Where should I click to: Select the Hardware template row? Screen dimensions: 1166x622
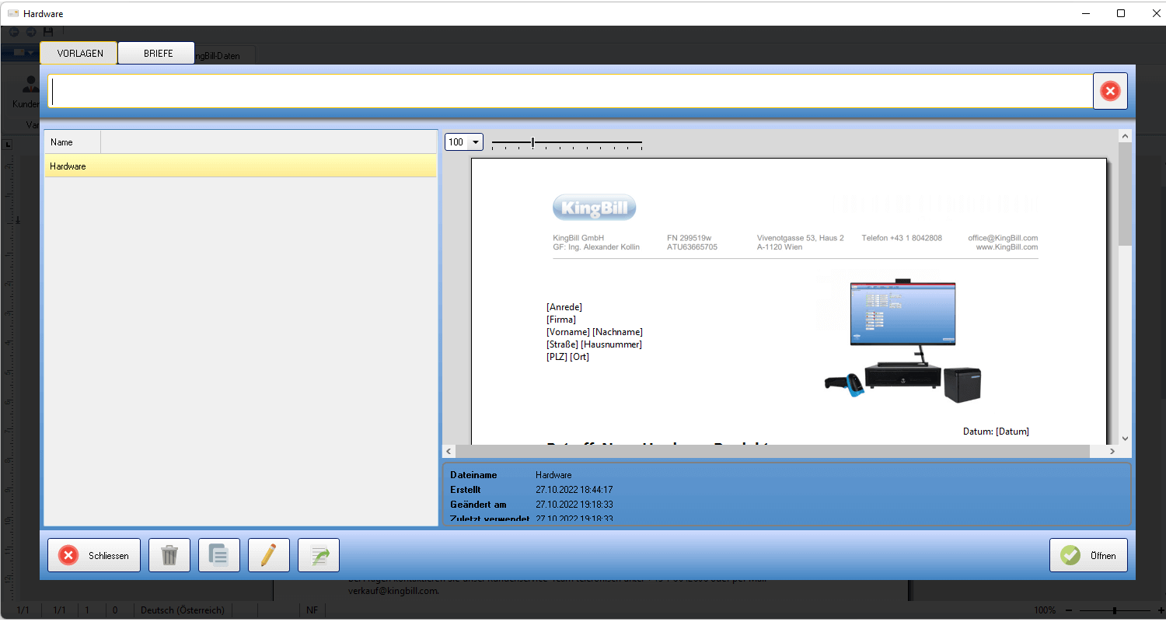point(240,166)
